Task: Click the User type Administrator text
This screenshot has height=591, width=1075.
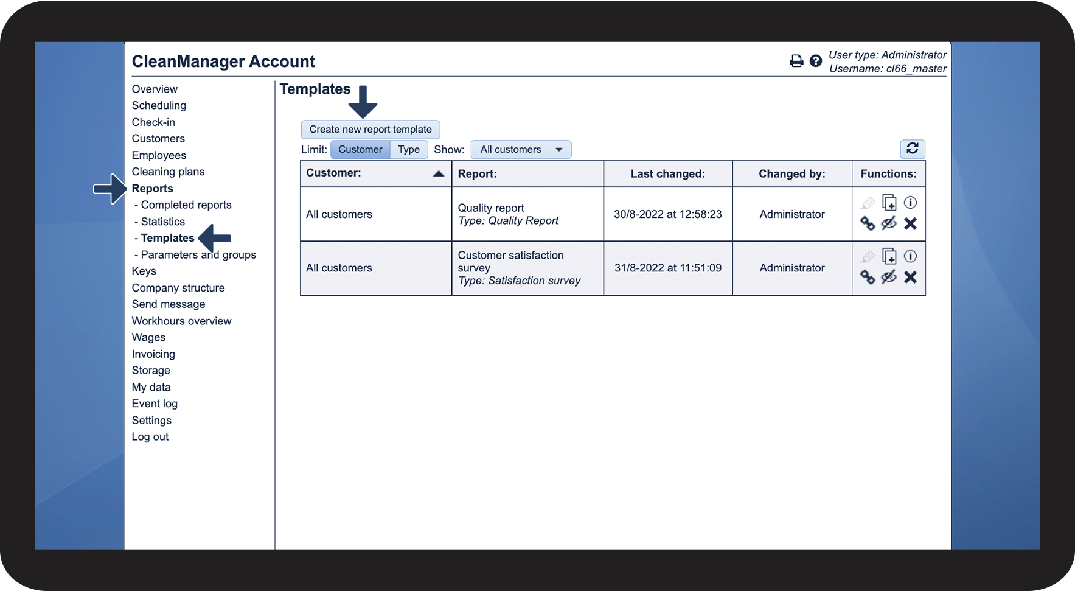Action: tap(888, 55)
